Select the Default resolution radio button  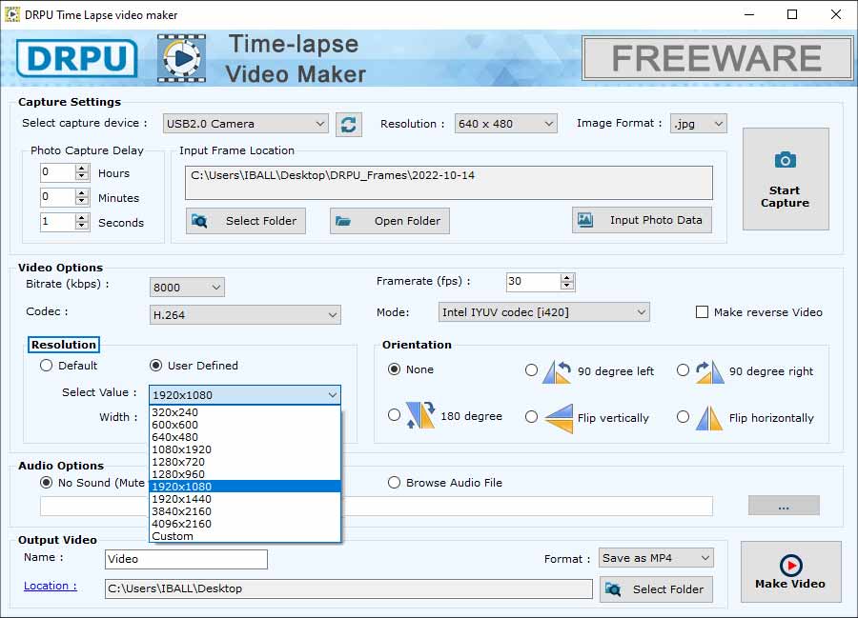point(47,366)
